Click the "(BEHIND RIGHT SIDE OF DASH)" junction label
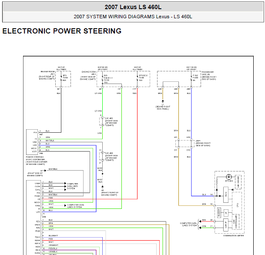 [203, 144]
